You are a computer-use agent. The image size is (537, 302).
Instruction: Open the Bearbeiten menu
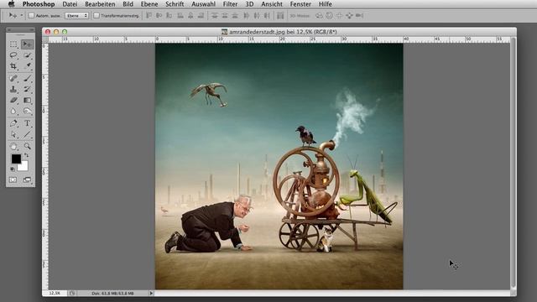(x=100, y=4)
